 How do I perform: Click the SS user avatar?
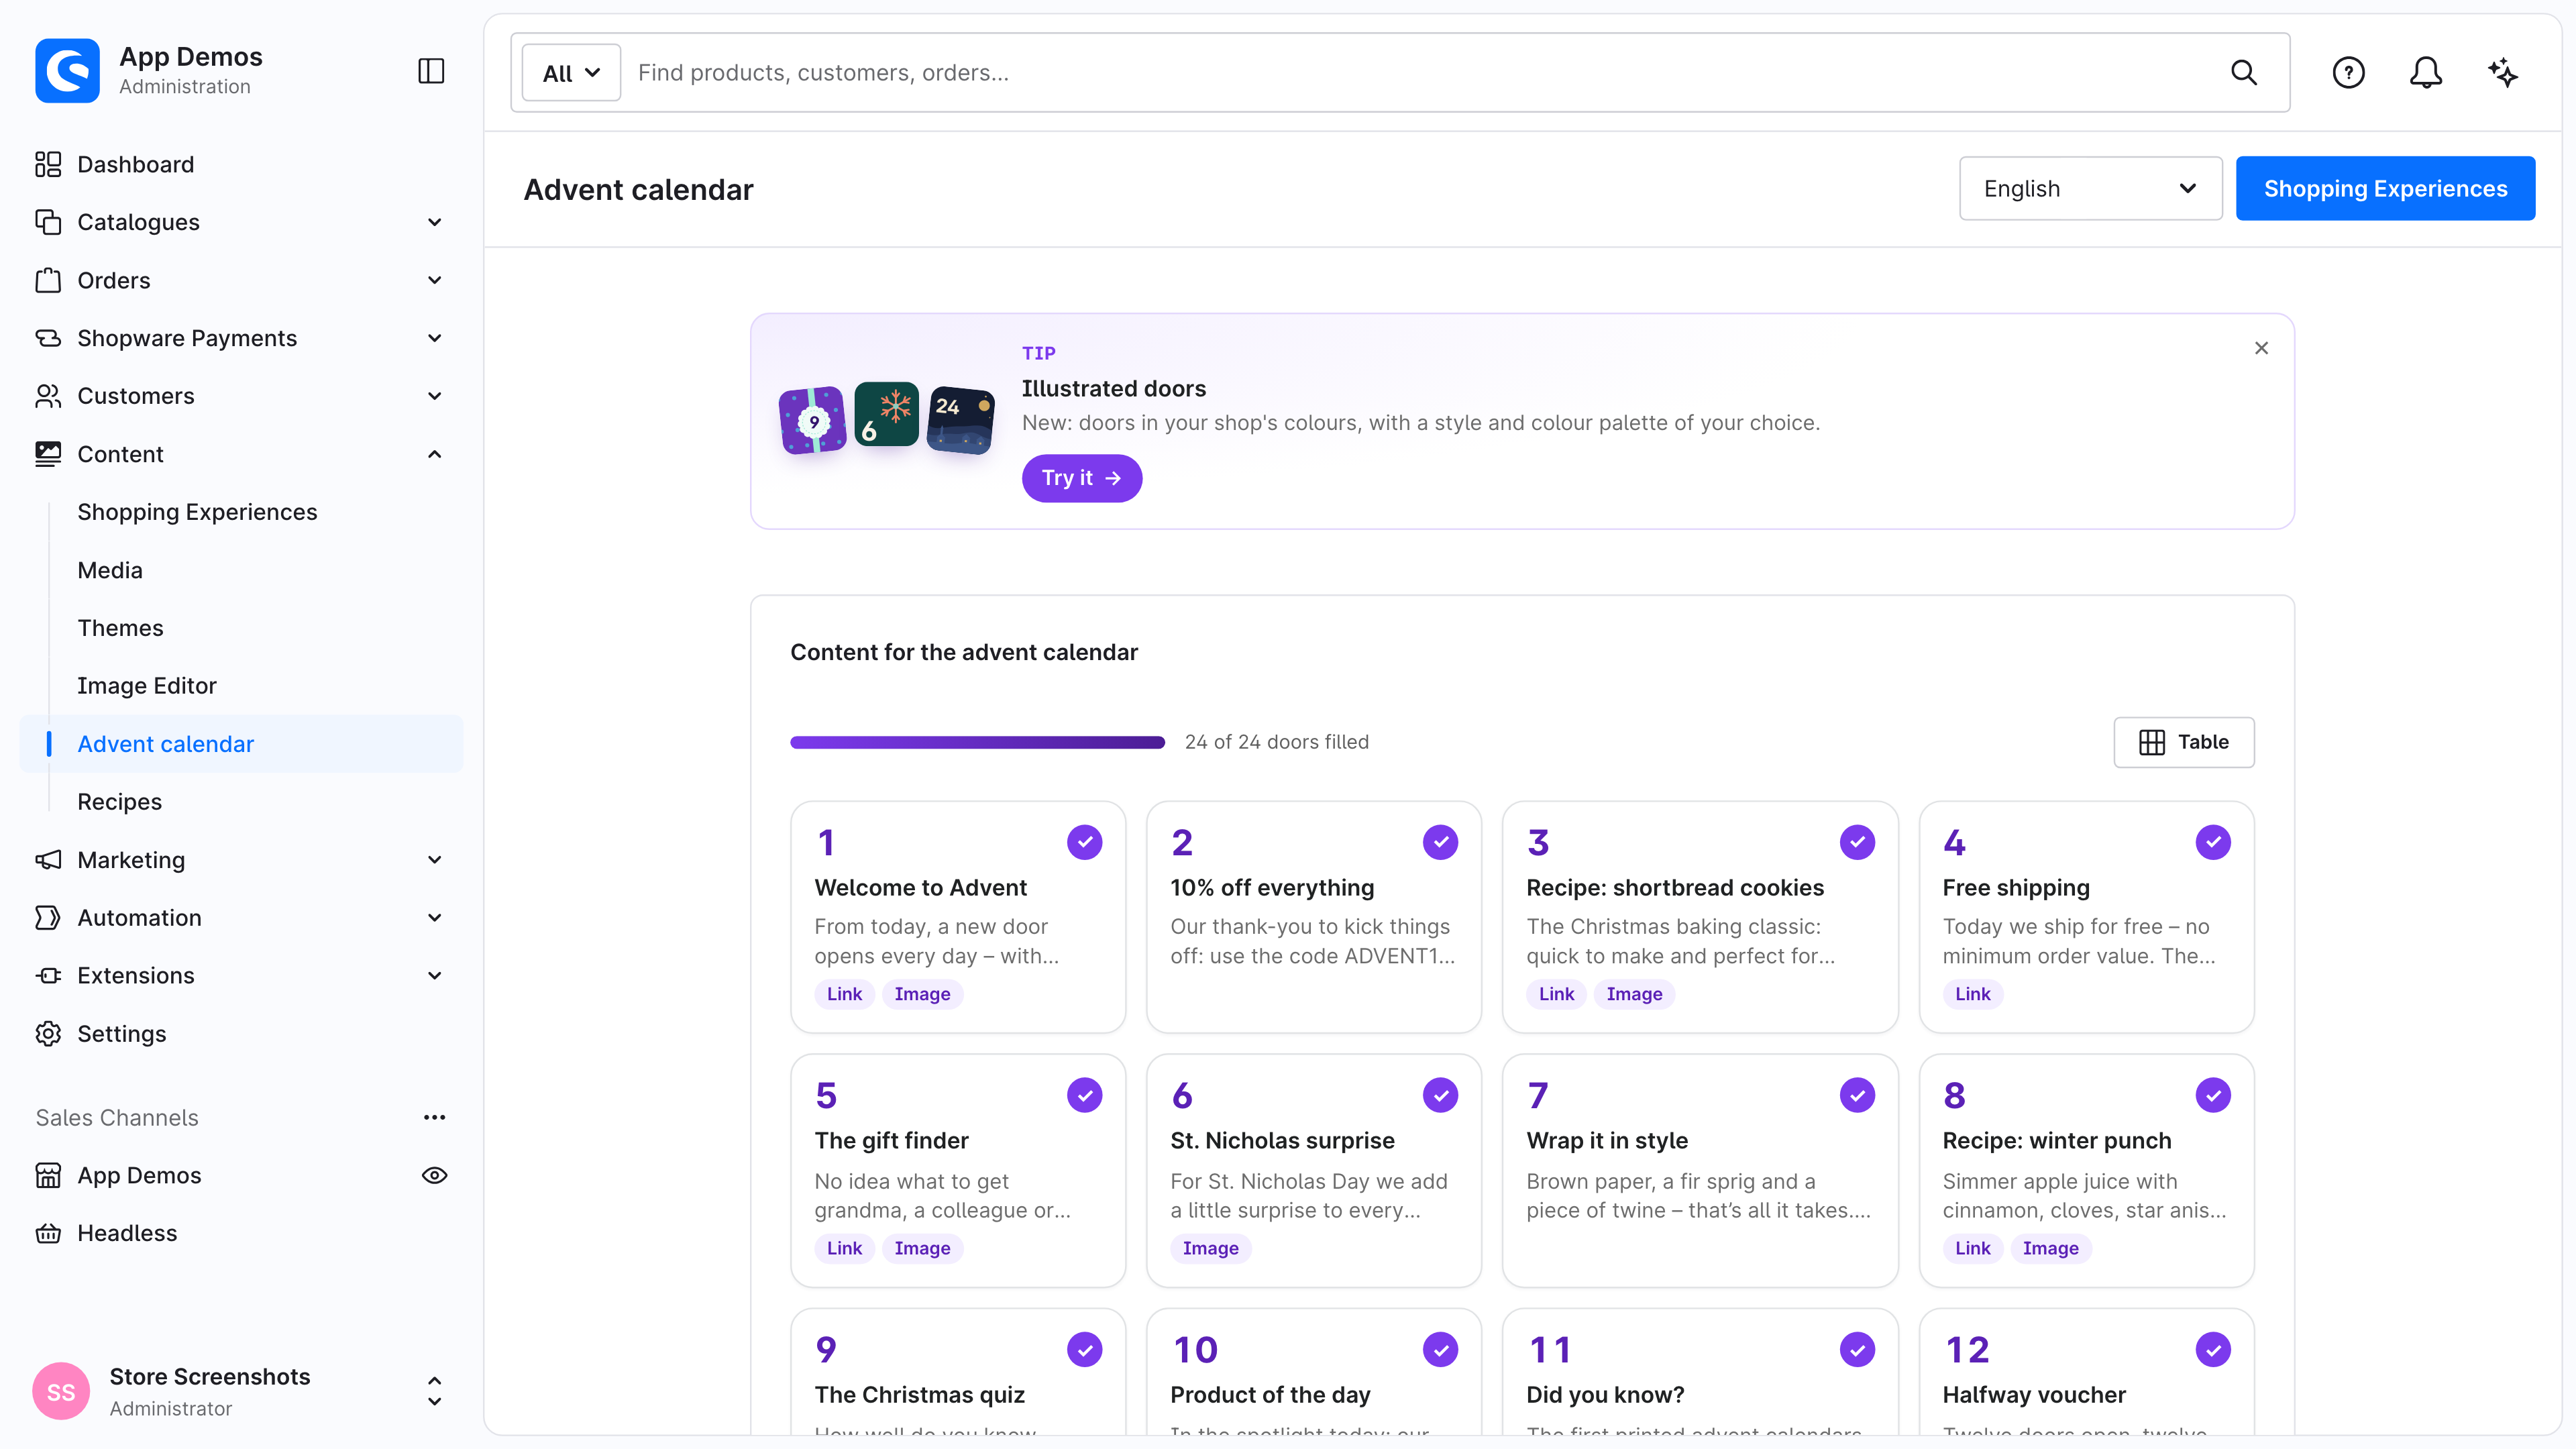[61, 1391]
